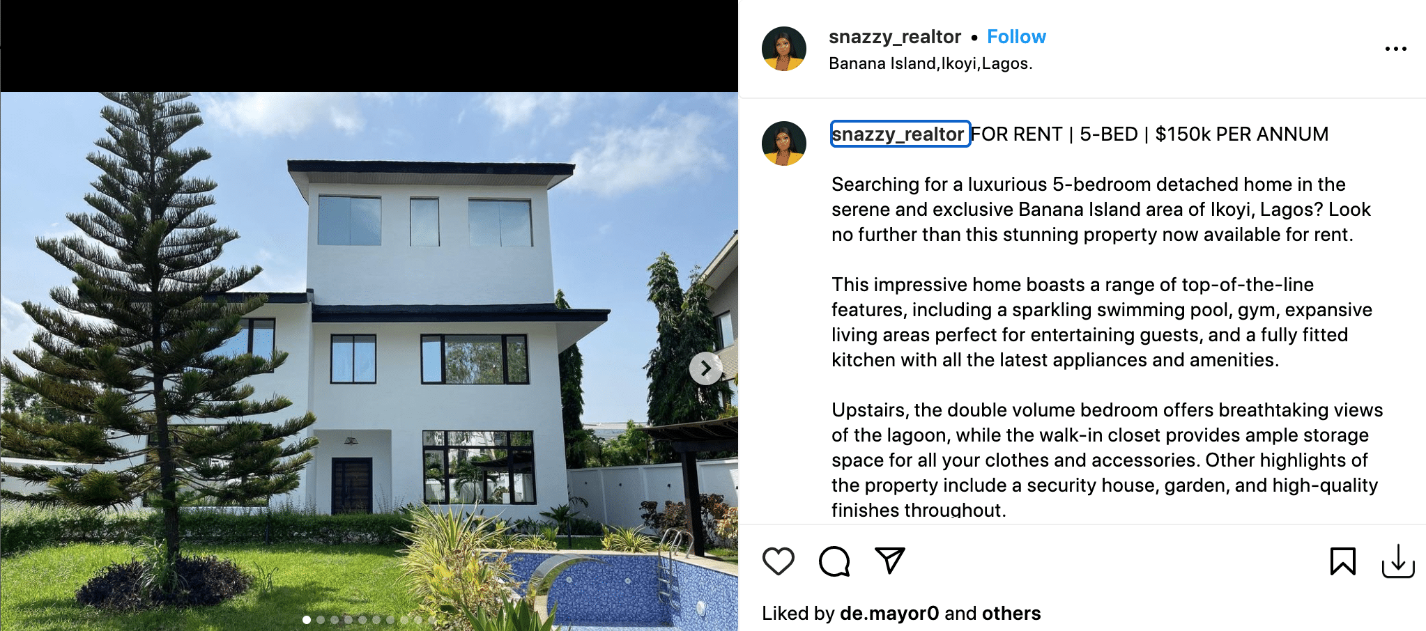Go to next photo with carousel arrow

click(705, 368)
